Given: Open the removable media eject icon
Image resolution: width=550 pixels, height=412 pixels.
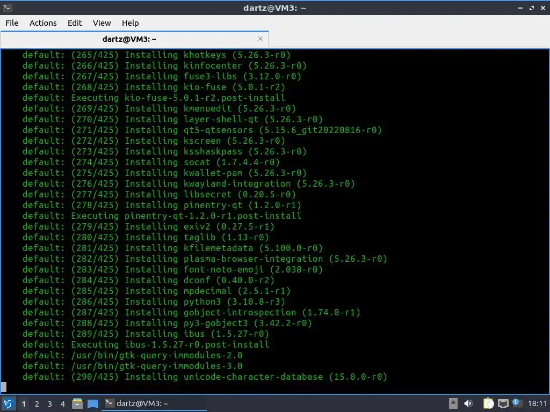Looking at the screenshot, I should click(453, 403).
